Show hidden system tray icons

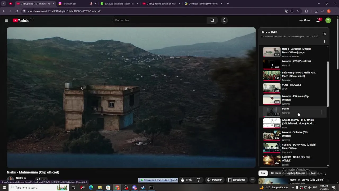tap(293, 188)
